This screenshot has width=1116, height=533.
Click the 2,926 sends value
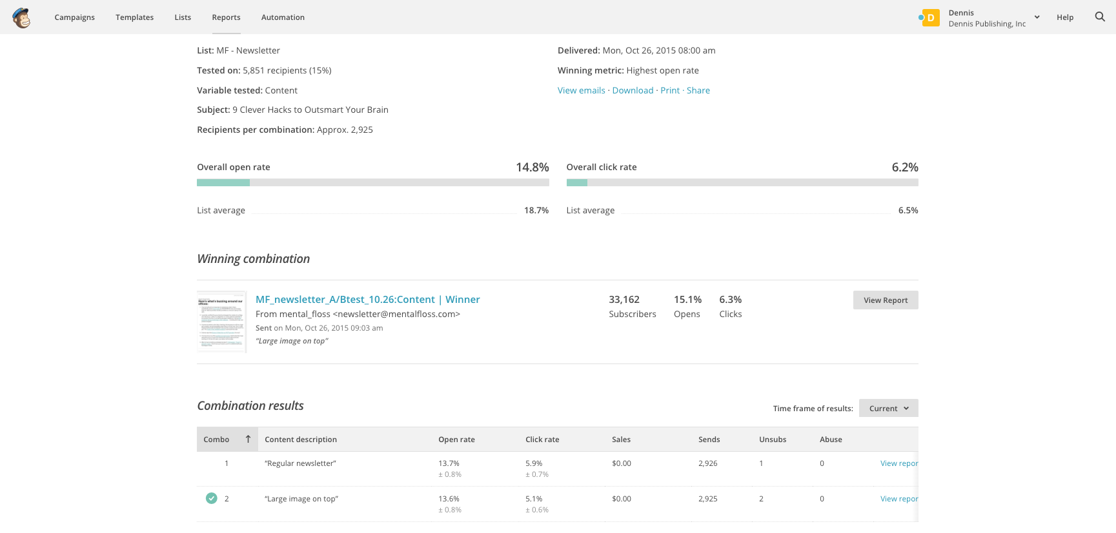[x=707, y=463]
